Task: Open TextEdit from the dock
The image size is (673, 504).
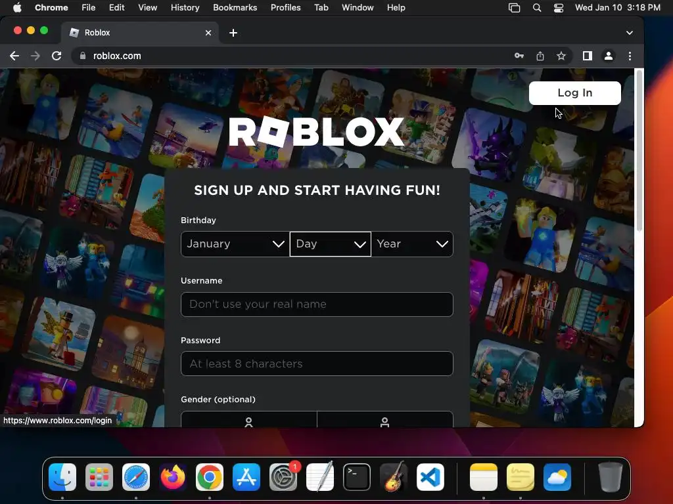Action: tap(320, 477)
